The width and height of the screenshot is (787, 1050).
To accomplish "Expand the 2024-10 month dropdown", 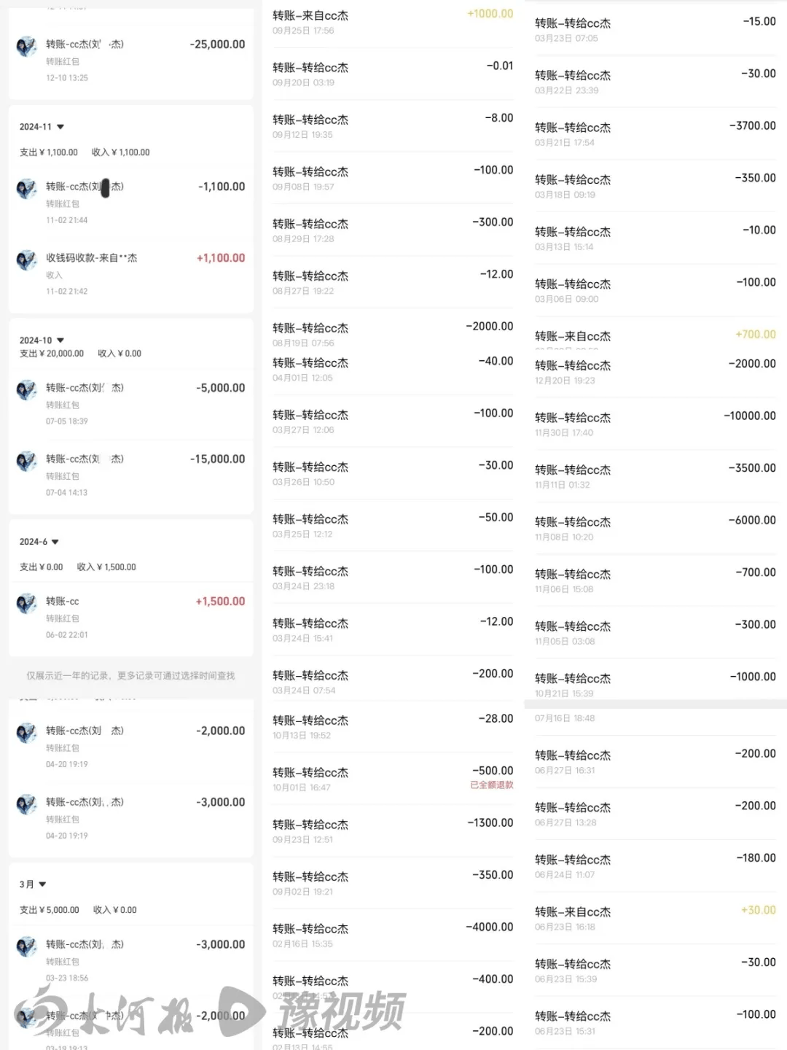I will click(60, 341).
